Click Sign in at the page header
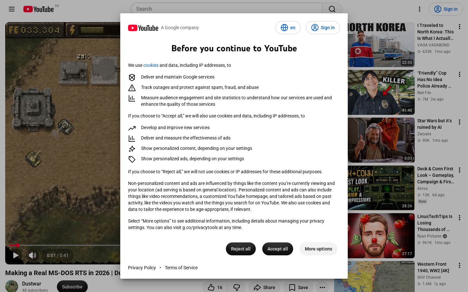This screenshot has height=292, width=468. (x=446, y=9)
